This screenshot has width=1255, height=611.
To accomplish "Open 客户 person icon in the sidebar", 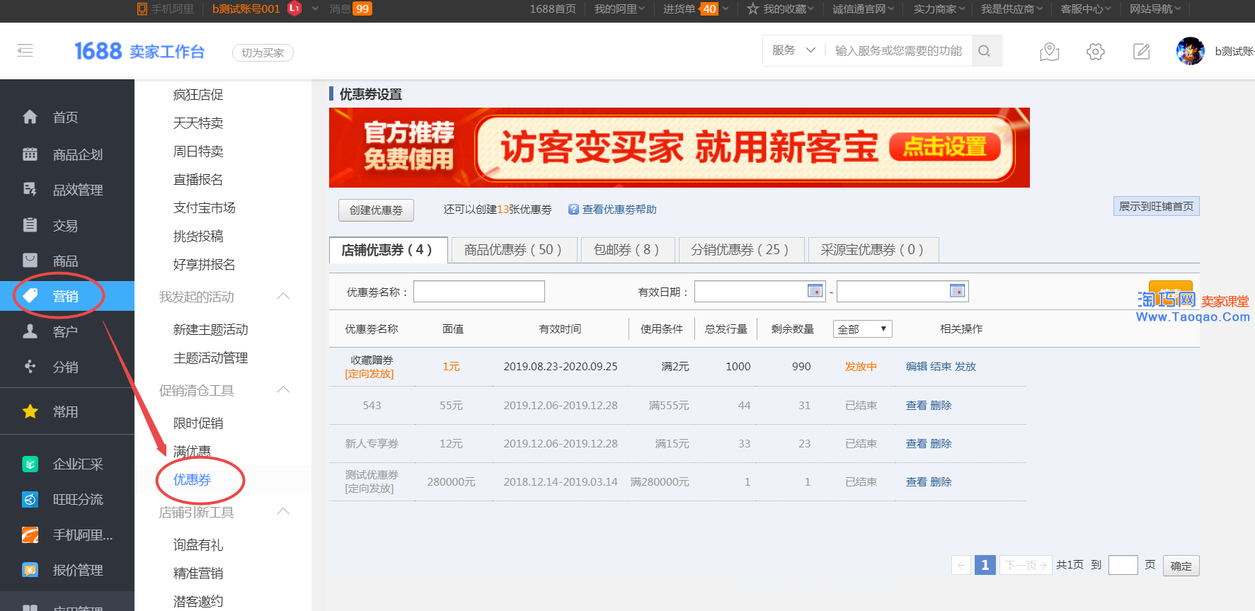I will click(x=30, y=331).
